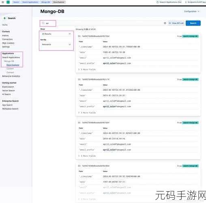This screenshot has height=203, width=206.
Task: Open Elasticsearch under Getting started
Action: coord(8,87)
